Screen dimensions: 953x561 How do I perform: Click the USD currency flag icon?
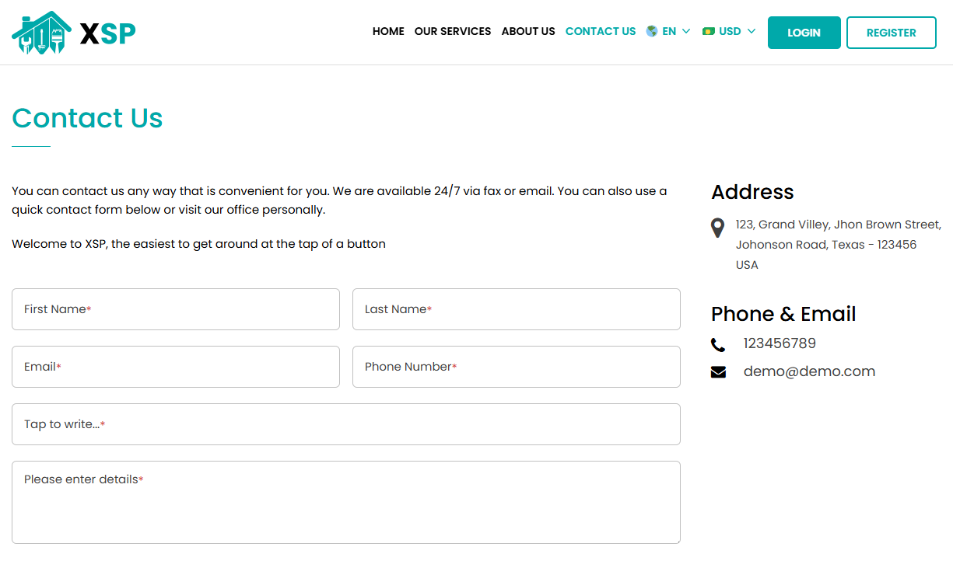[708, 31]
